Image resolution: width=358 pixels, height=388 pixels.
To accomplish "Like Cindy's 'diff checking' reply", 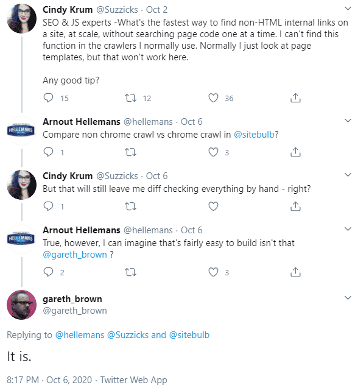I will tap(213, 206).
